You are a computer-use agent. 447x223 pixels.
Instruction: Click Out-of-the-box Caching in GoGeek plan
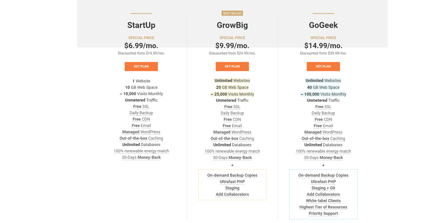tap(323, 139)
